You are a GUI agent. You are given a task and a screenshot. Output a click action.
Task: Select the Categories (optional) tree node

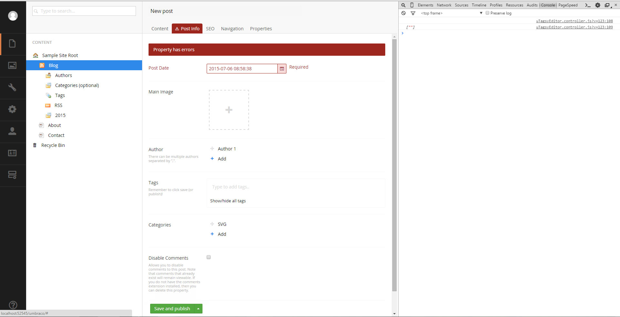pyautogui.click(x=77, y=85)
